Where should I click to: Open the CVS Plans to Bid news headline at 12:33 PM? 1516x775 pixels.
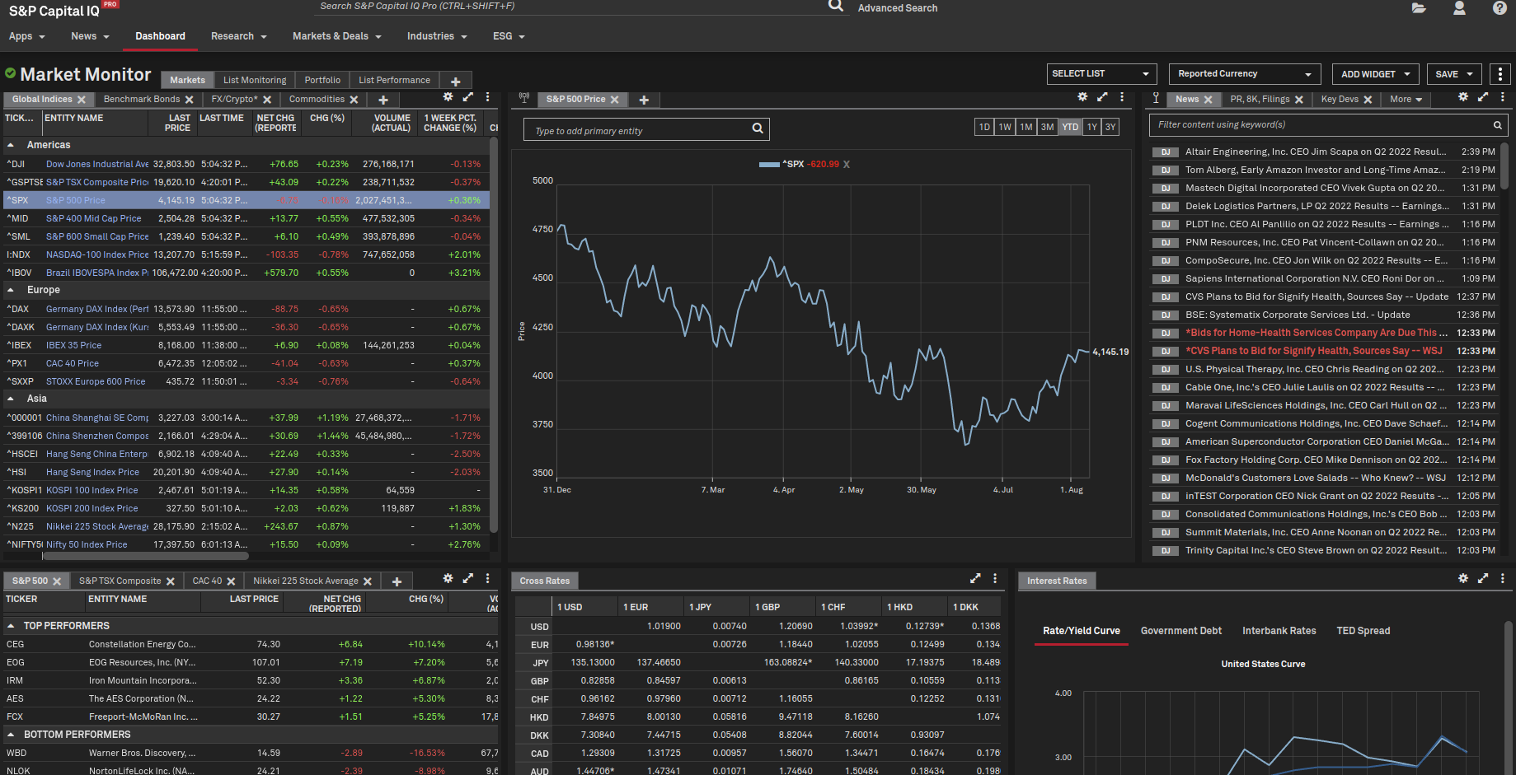pyautogui.click(x=1314, y=351)
